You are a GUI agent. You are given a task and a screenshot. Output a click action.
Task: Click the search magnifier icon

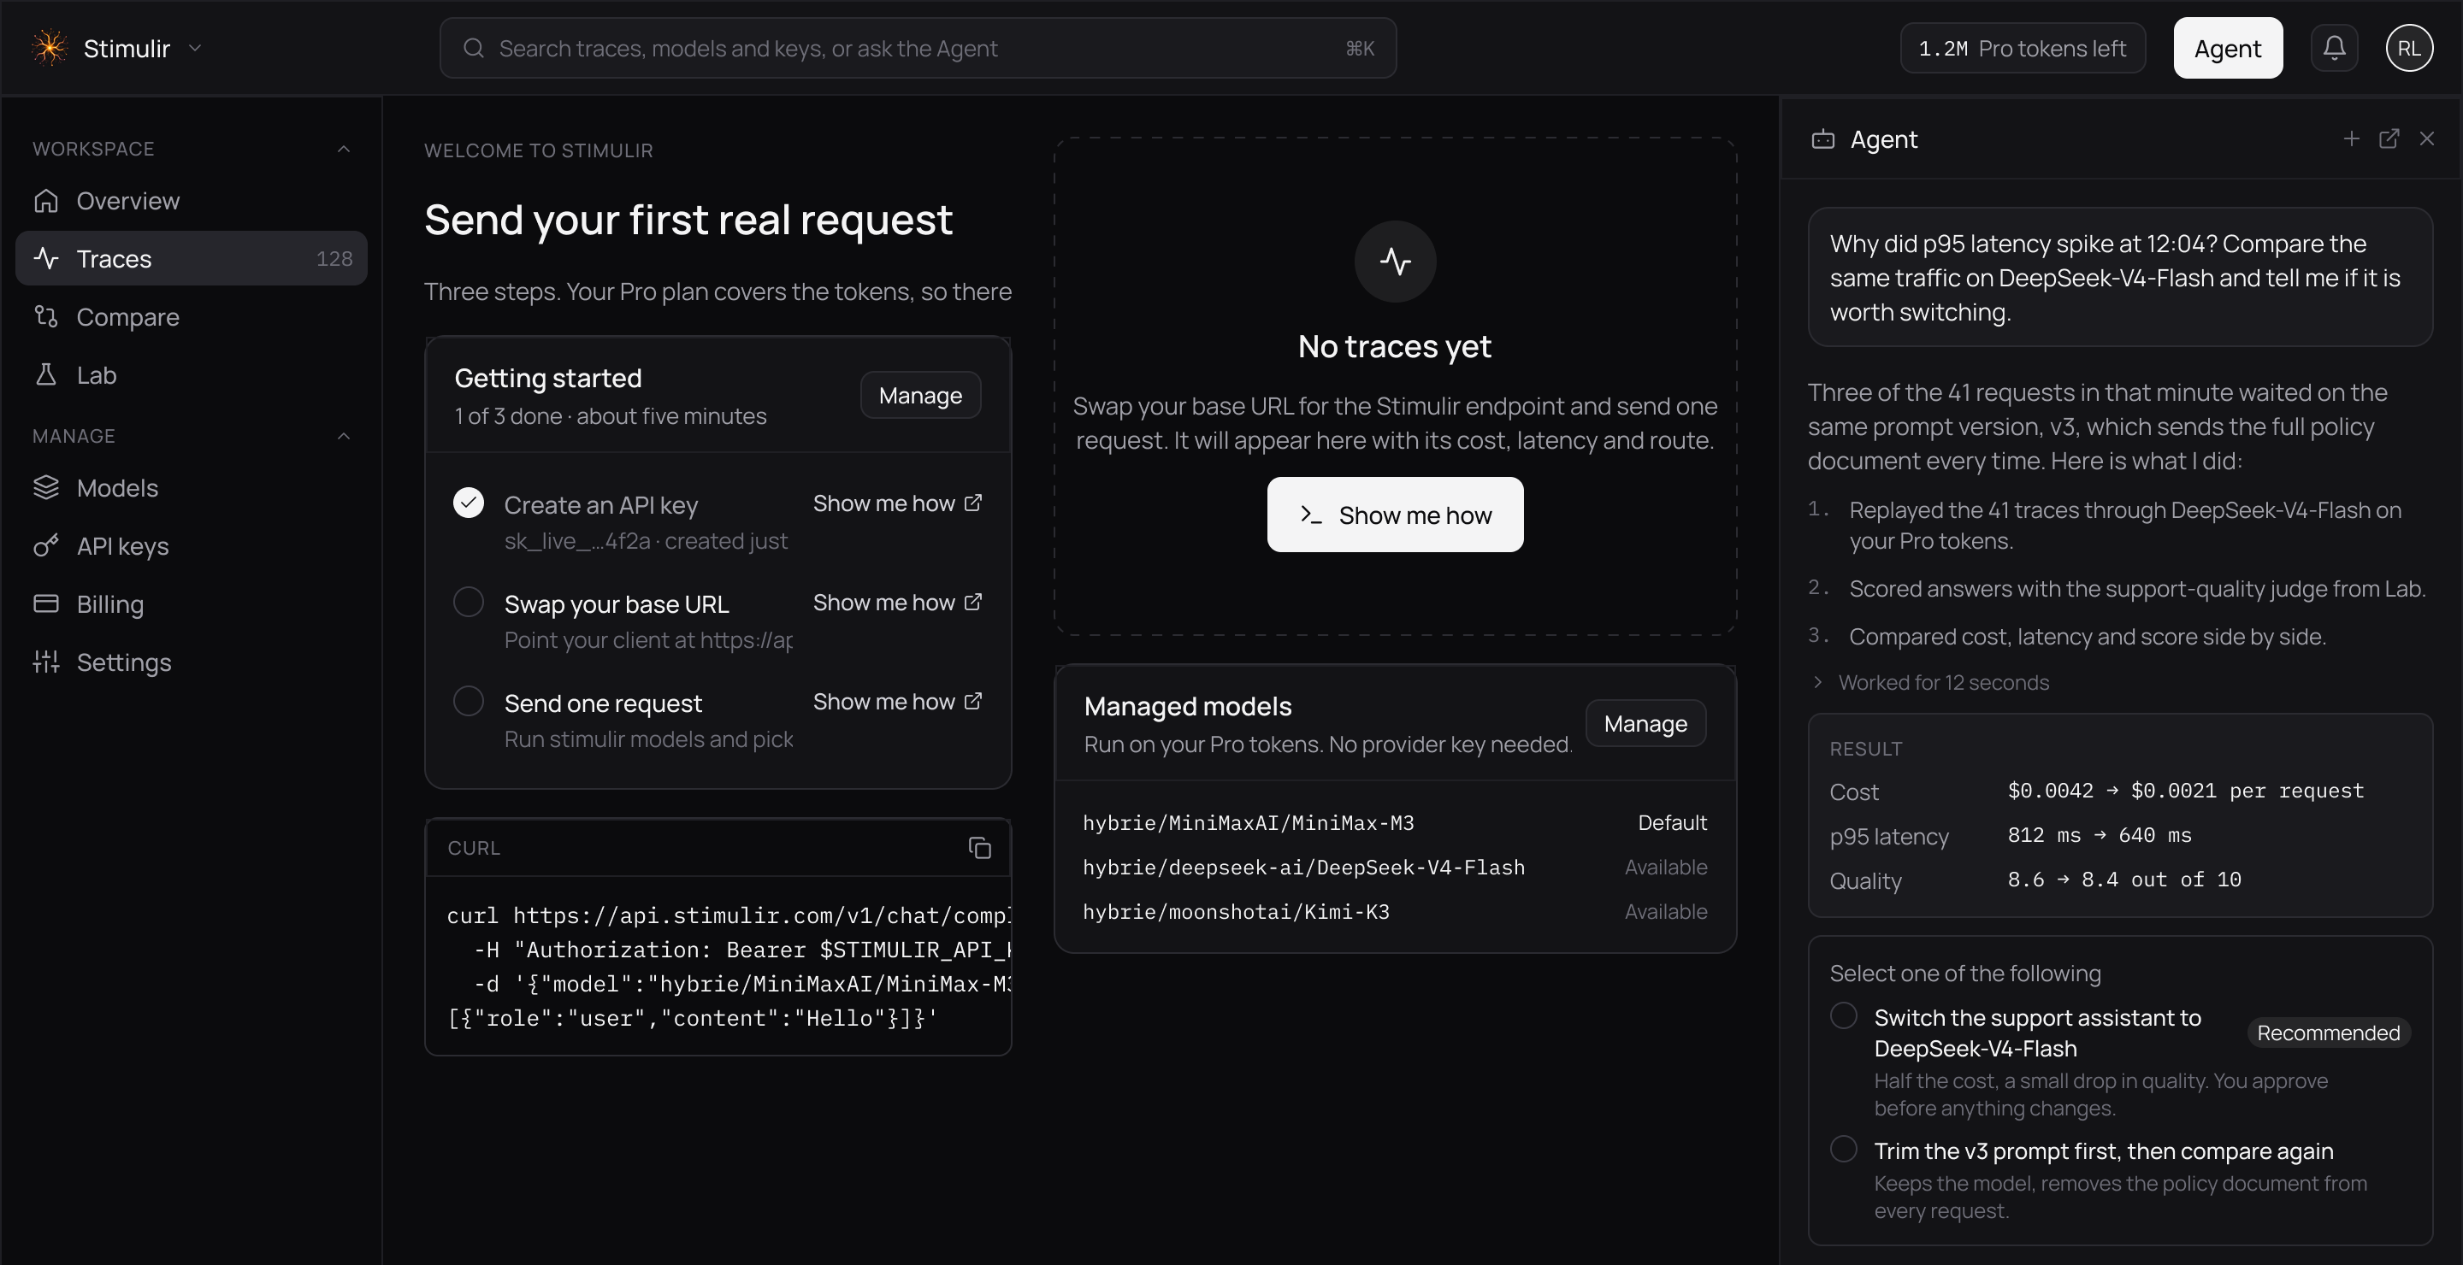pos(473,48)
